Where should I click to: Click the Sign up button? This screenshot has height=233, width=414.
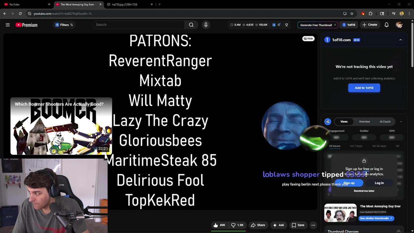349,183
